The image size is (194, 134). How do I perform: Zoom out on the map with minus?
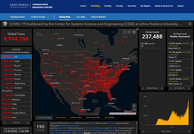point(134,110)
